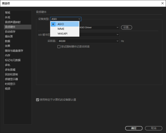Collapse the device type dropdown
The height and width of the screenshot is (133, 166).
point(79,19)
